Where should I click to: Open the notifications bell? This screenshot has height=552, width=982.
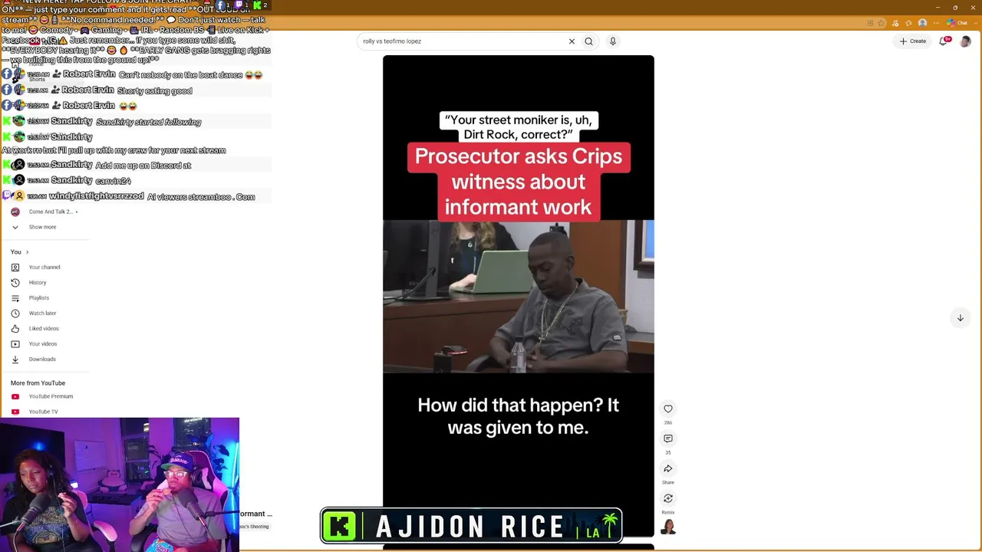pyautogui.click(x=944, y=41)
